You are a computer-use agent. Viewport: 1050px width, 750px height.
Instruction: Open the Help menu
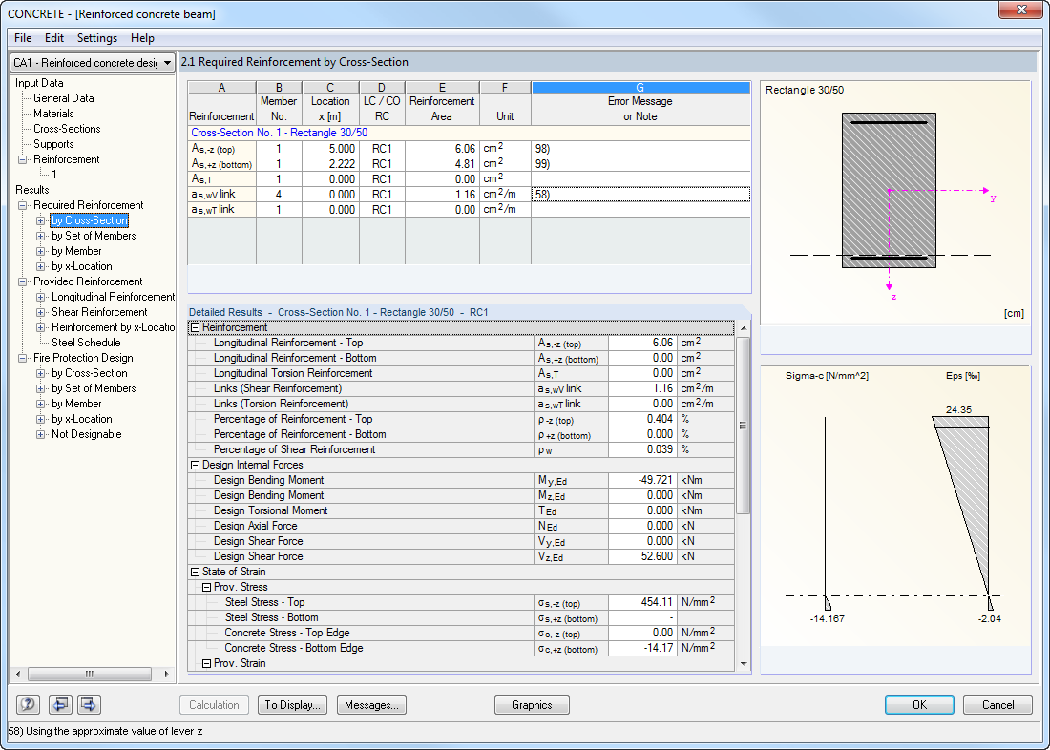pyautogui.click(x=142, y=38)
